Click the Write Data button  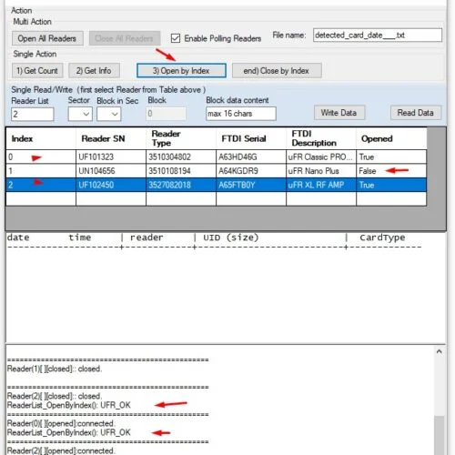click(x=339, y=113)
